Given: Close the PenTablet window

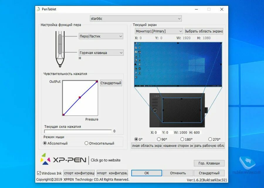Looking at the screenshot, I should [x=222, y=9].
